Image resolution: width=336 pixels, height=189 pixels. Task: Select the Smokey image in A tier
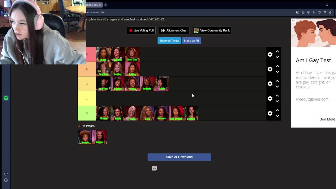(118, 69)
